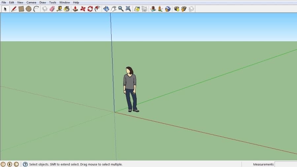Click the "Select objects" status hint text
Screen dimensions: 297x167
click(76, 164)
